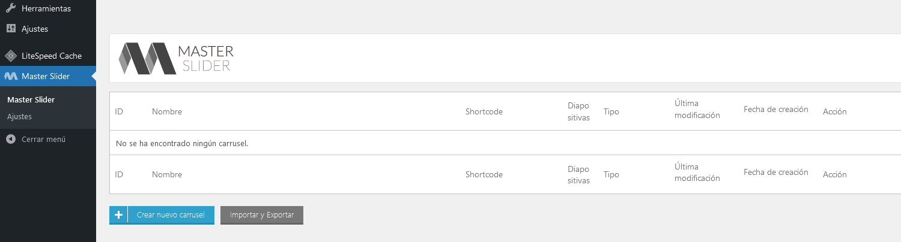901x242 pixels.
Task: Click Crear nuevo carrusel button
Action: coord(171,215)
